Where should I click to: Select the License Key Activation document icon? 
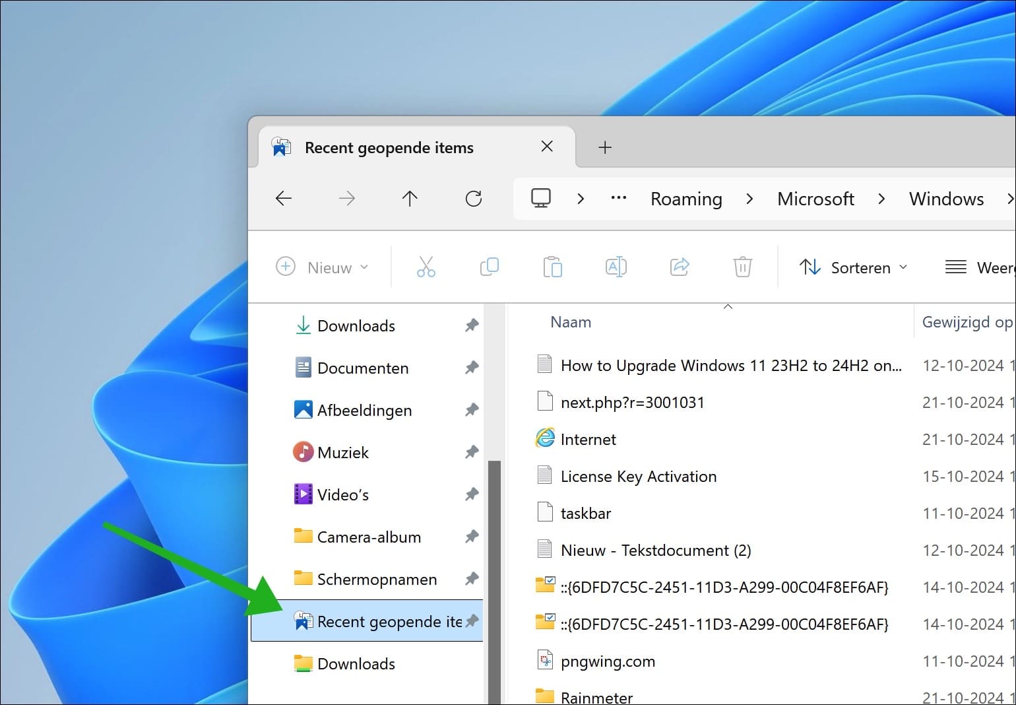pos(545,475)
